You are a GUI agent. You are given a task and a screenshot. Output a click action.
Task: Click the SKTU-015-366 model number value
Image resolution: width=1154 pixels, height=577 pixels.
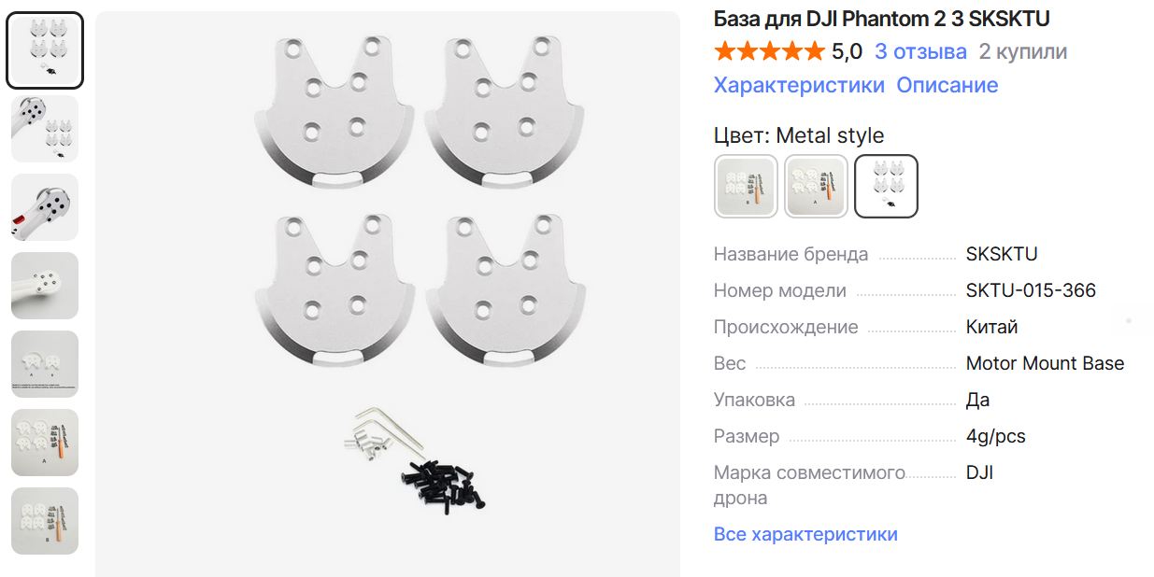[1031, 290]
